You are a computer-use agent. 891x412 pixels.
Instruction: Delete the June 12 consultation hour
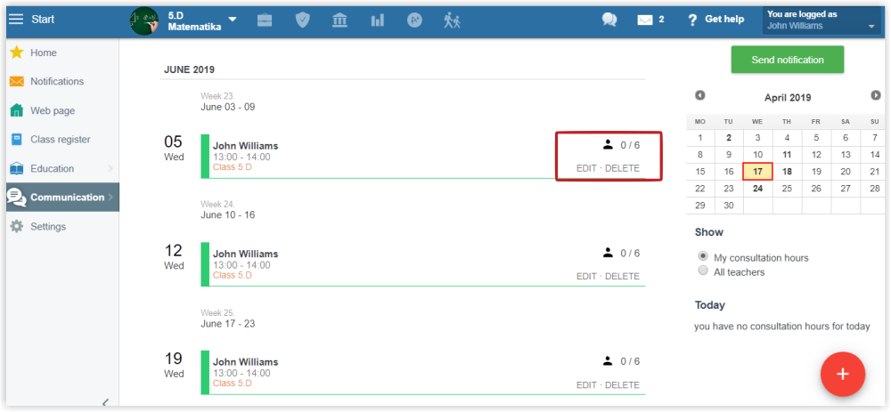click(x=622, y=277)
